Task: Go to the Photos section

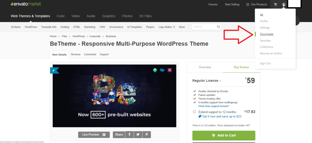Action: tap(127, 16)
